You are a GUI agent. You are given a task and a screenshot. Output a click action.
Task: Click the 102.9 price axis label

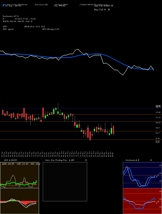[158, 128]
